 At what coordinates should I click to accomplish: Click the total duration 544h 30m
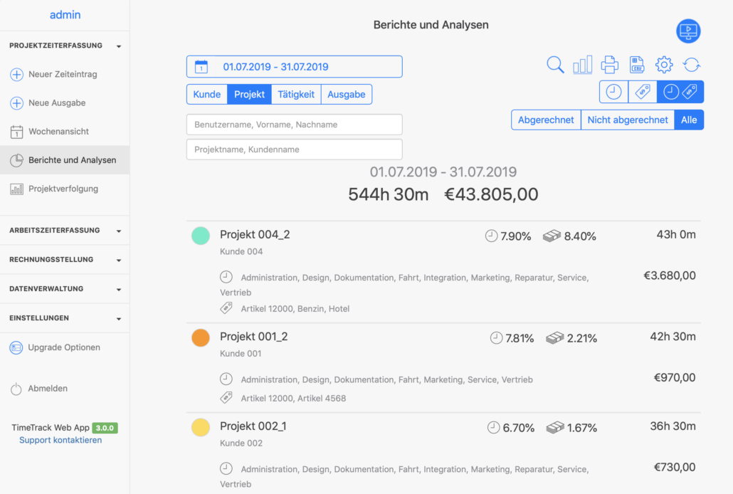click(388, 194)
